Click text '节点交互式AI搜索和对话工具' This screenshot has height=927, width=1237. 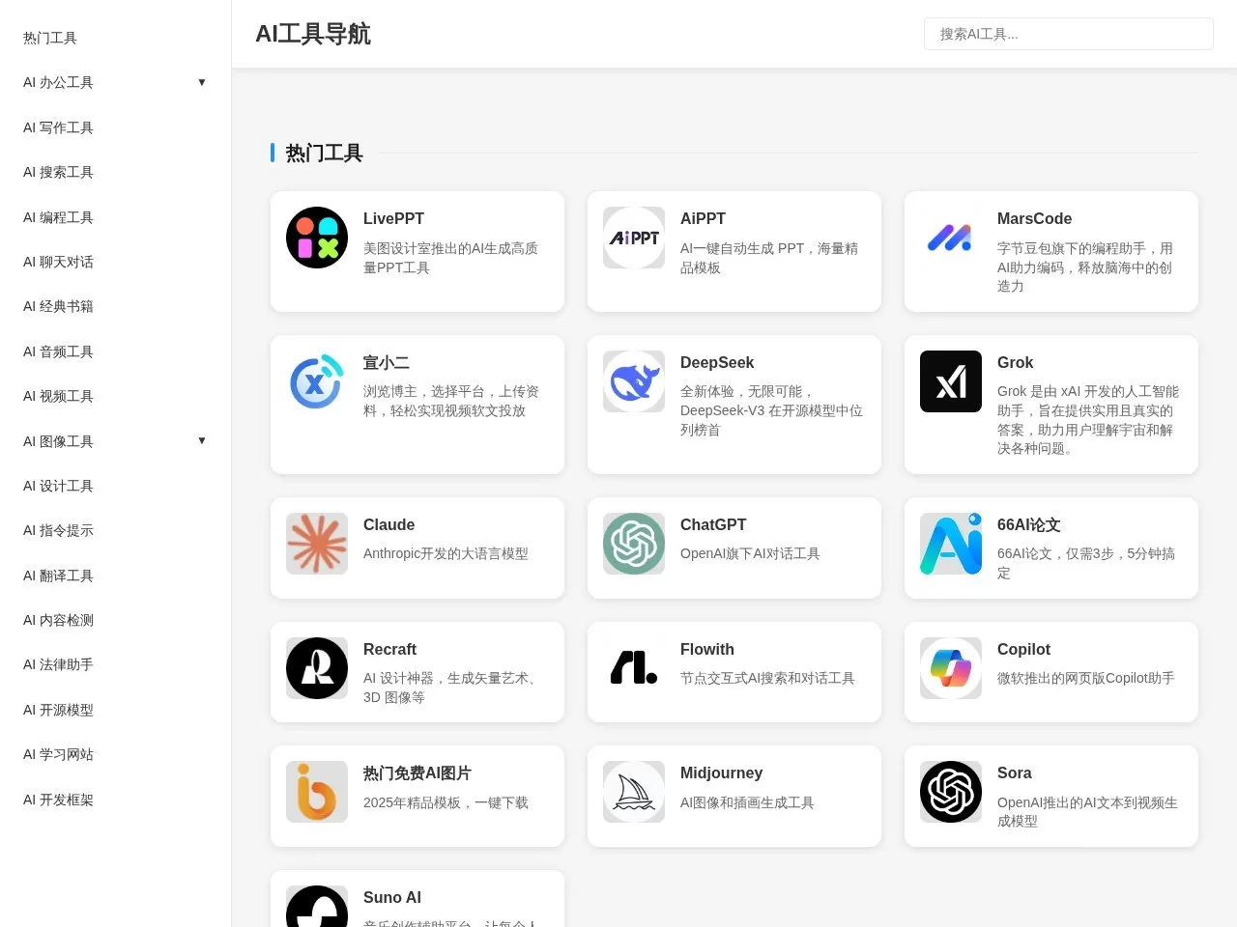pos(767,678)
